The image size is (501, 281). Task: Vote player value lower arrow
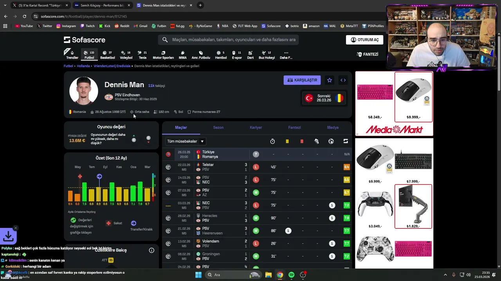pos(148,139)
